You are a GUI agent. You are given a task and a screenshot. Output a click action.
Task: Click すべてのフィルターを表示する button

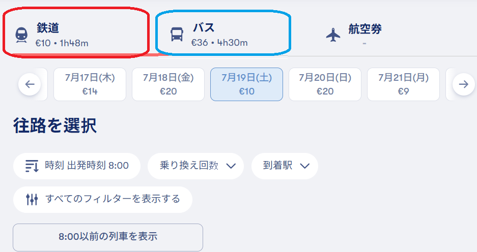(x=103, y=200)
